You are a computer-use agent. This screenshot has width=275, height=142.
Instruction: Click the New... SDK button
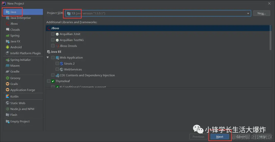click(262, 13)
